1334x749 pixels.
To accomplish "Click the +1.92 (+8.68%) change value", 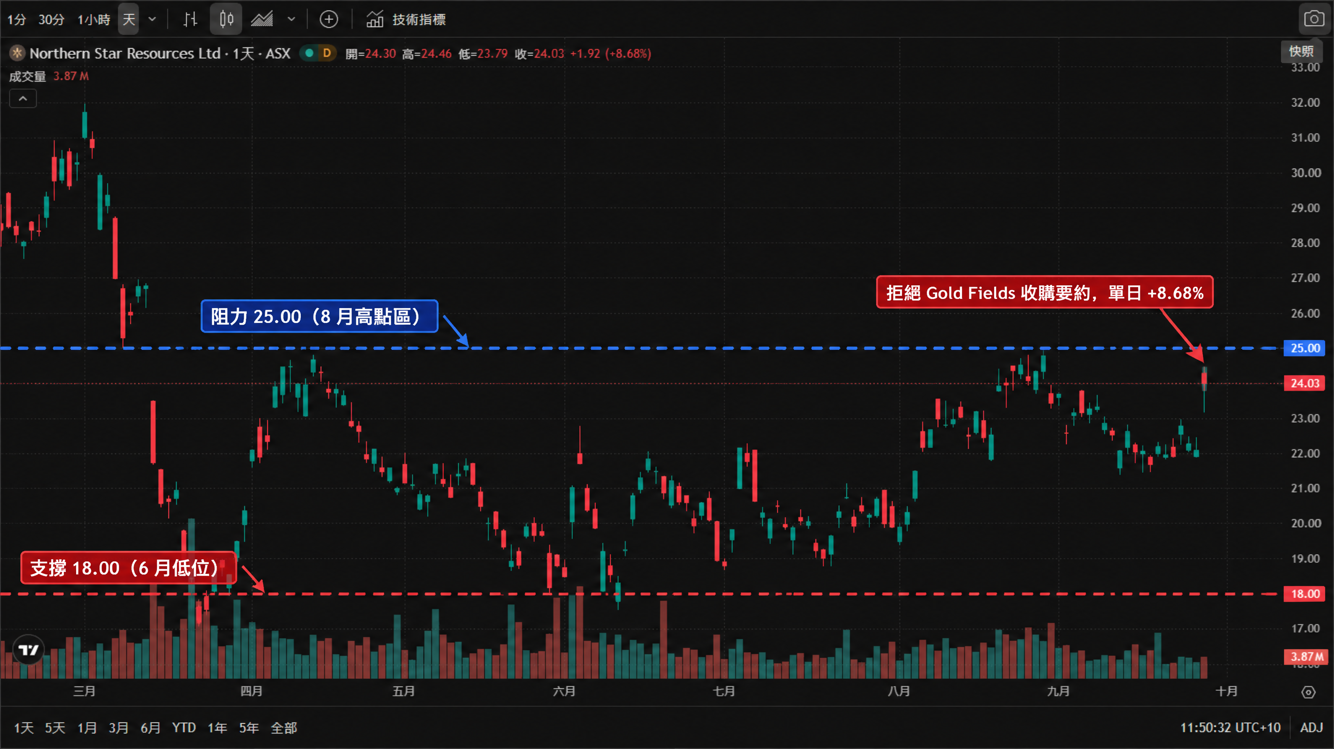I will pyautogui.click(x=610, y=53).
